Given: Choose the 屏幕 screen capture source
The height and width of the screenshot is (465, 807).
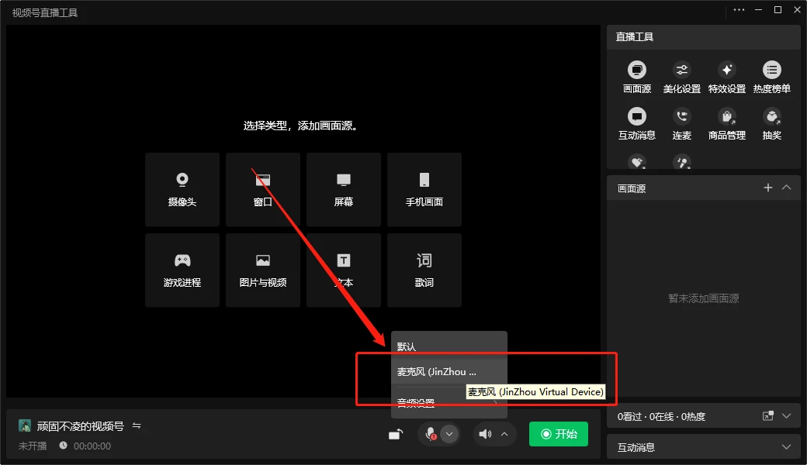Looking at the screenshot, I should [x=343, y=189].
